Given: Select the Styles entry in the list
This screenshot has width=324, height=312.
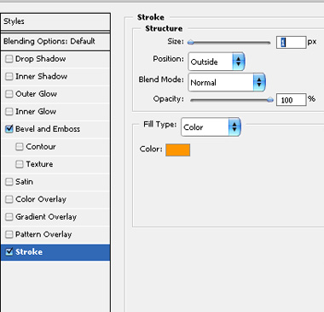Looking at the screenshot, I should point(55,21).
